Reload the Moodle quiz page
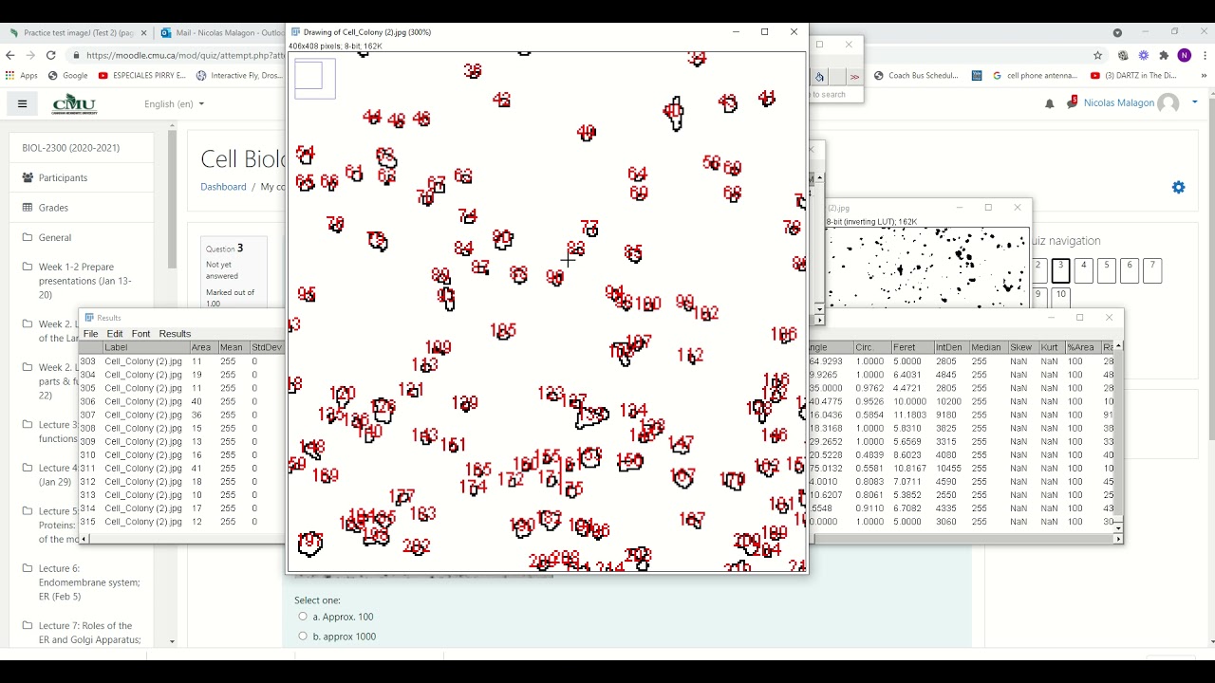This screenshot has height=683, width=1215. point(50,55)
